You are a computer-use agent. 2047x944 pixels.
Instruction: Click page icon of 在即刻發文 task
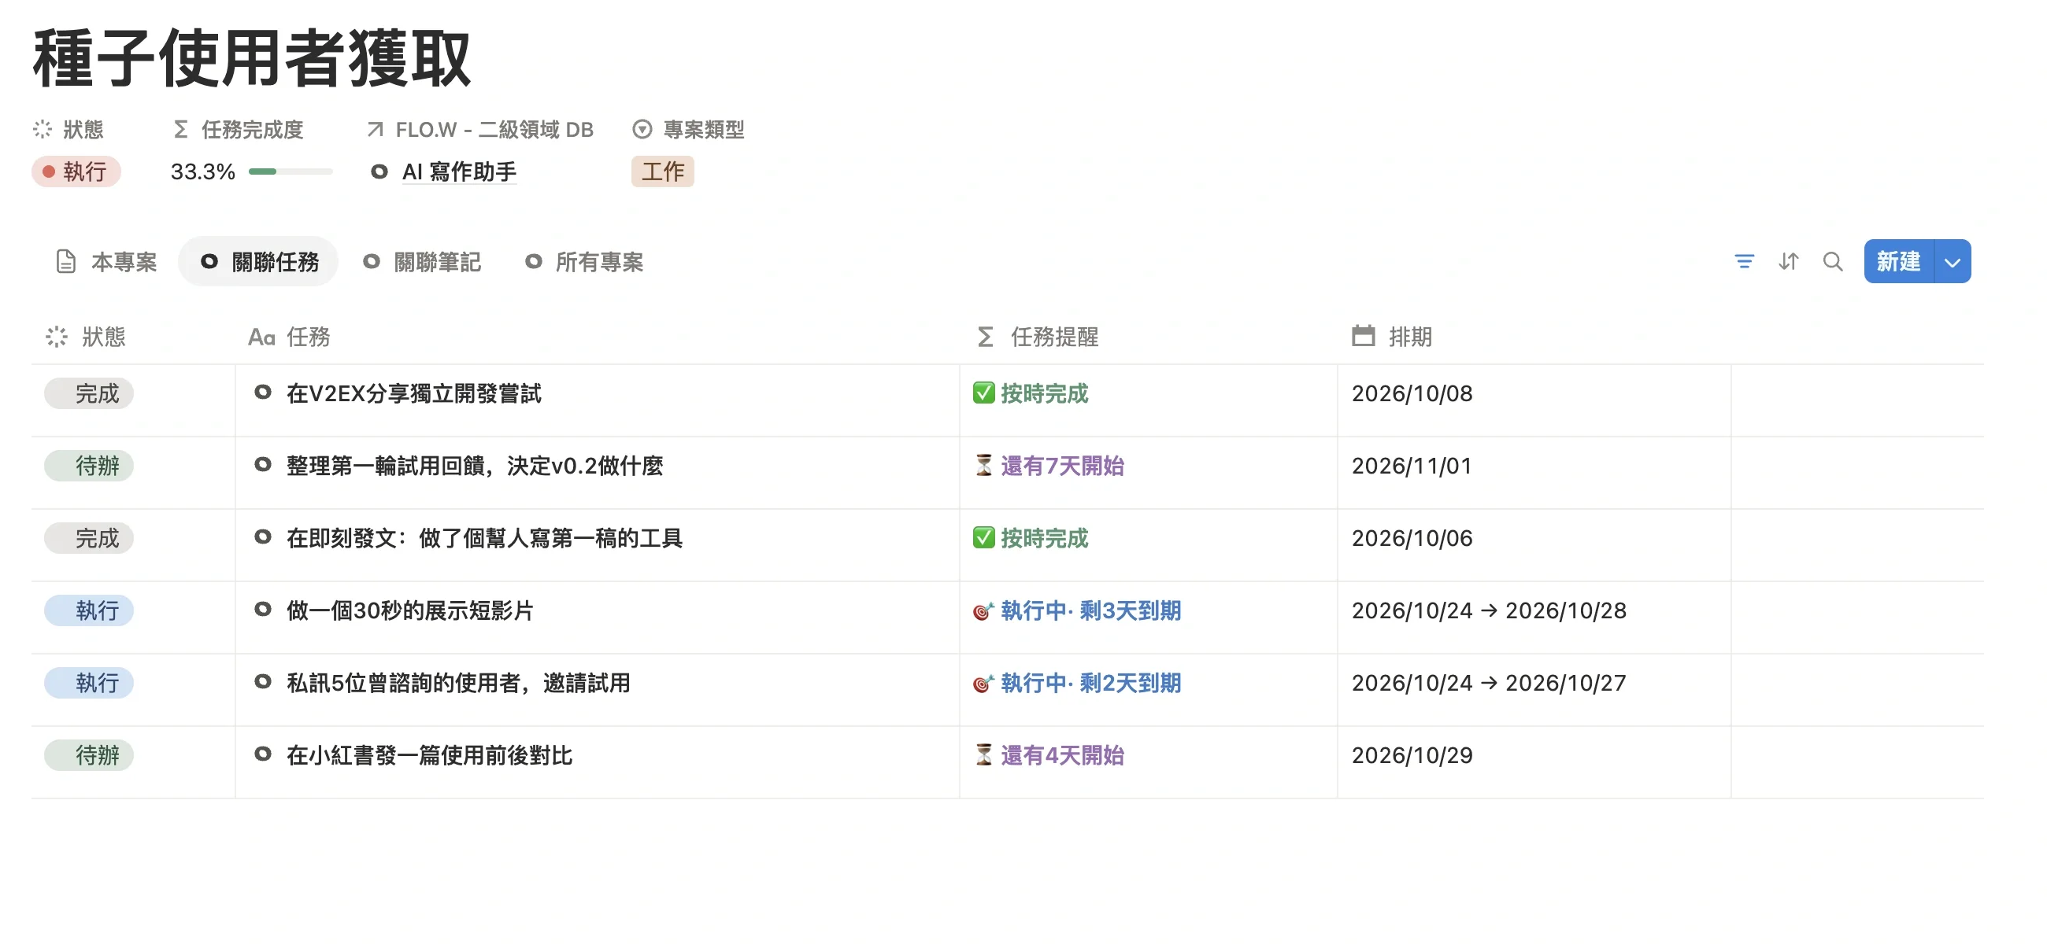pos(263,537)
